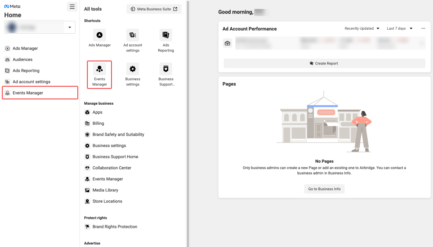
Task: Click the Protect rights section label
Action: point(96,218)
